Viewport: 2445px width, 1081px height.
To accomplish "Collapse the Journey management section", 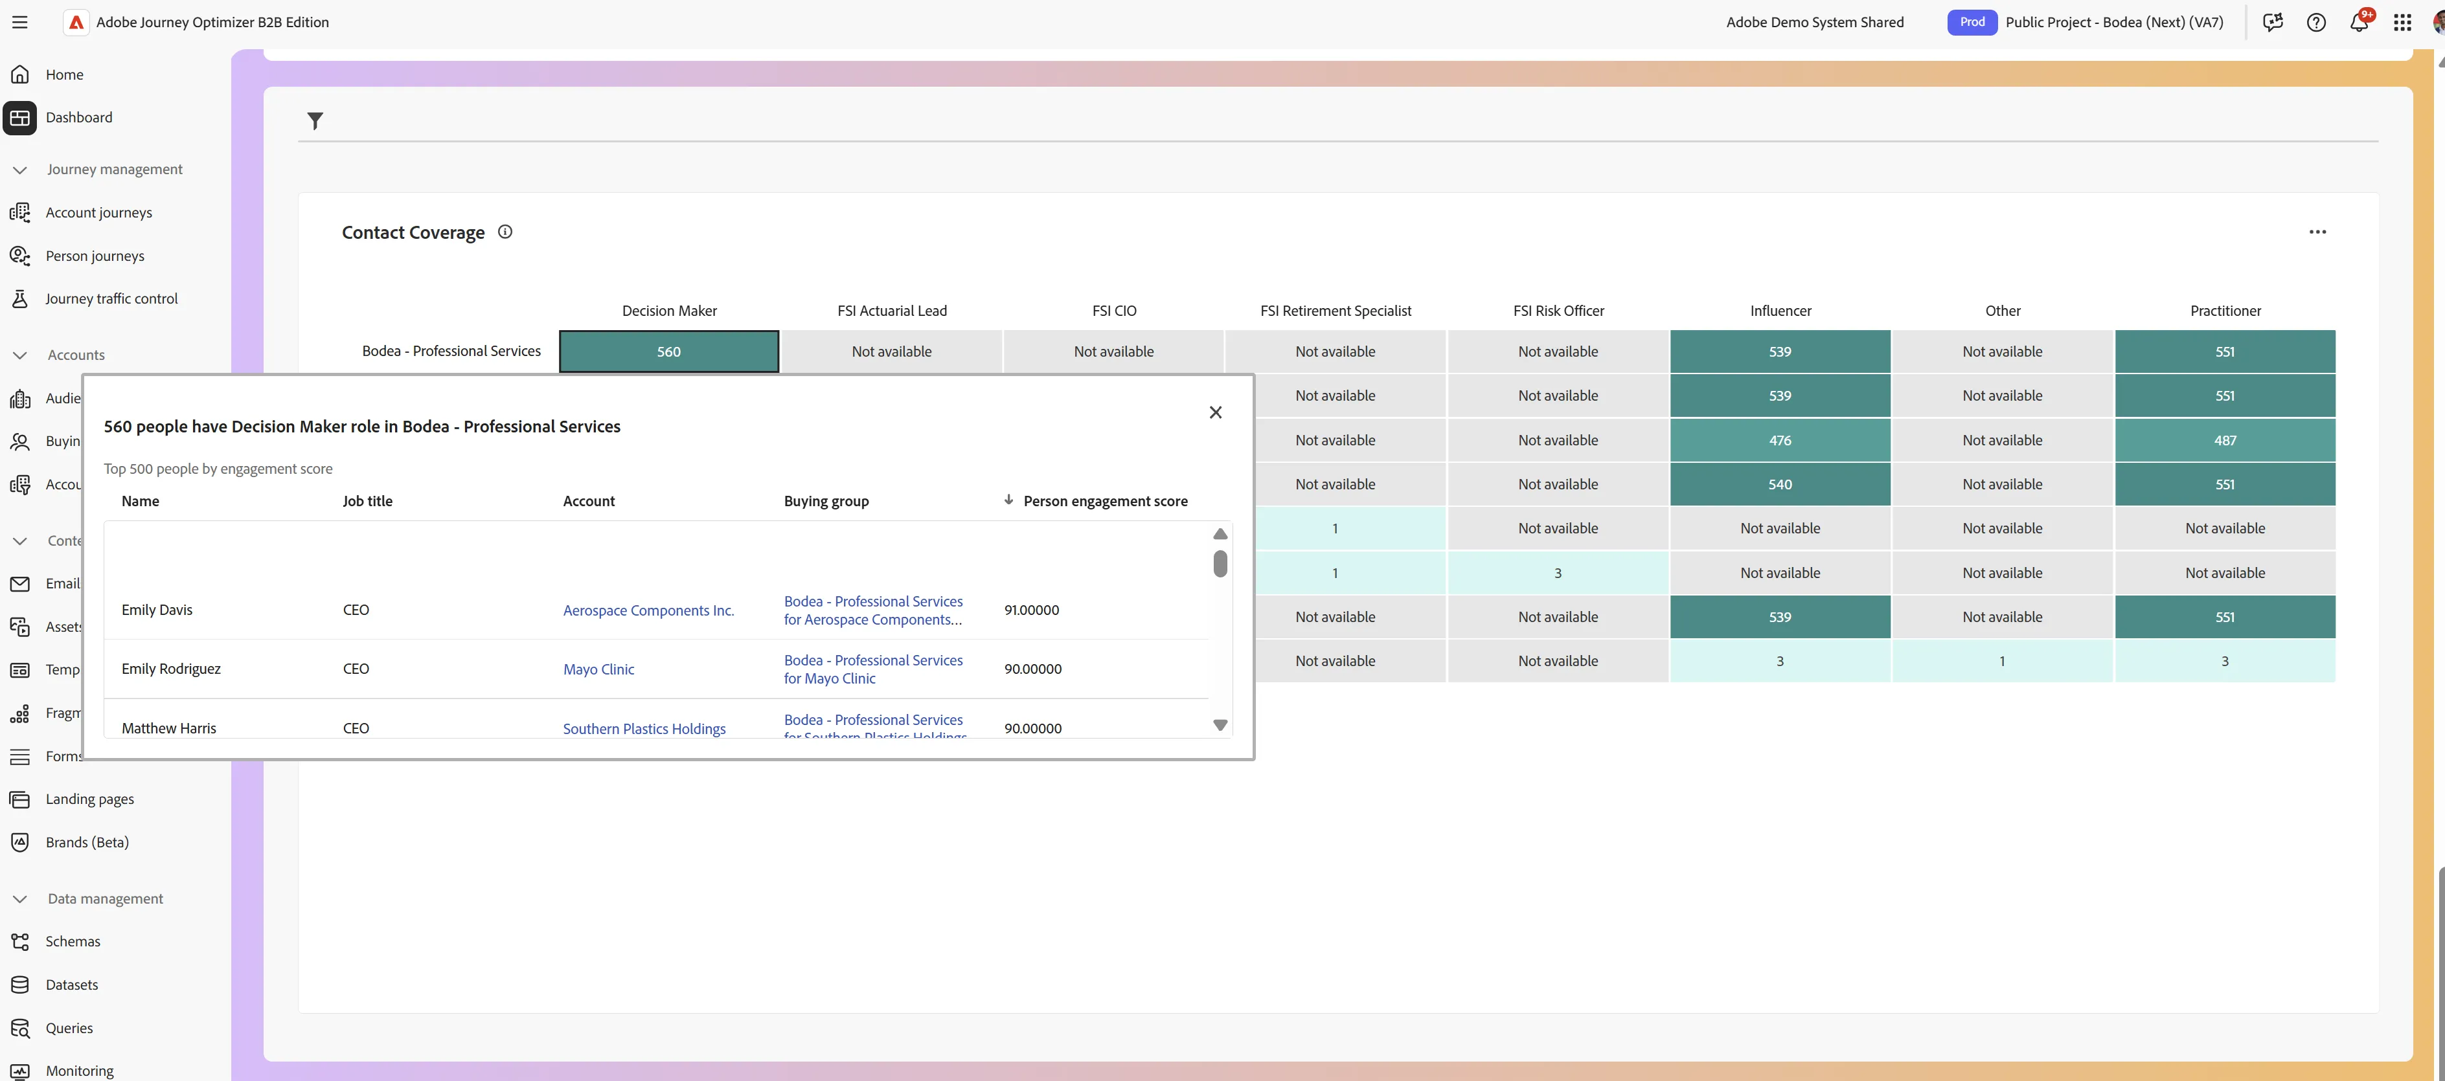I will (20, 170).
